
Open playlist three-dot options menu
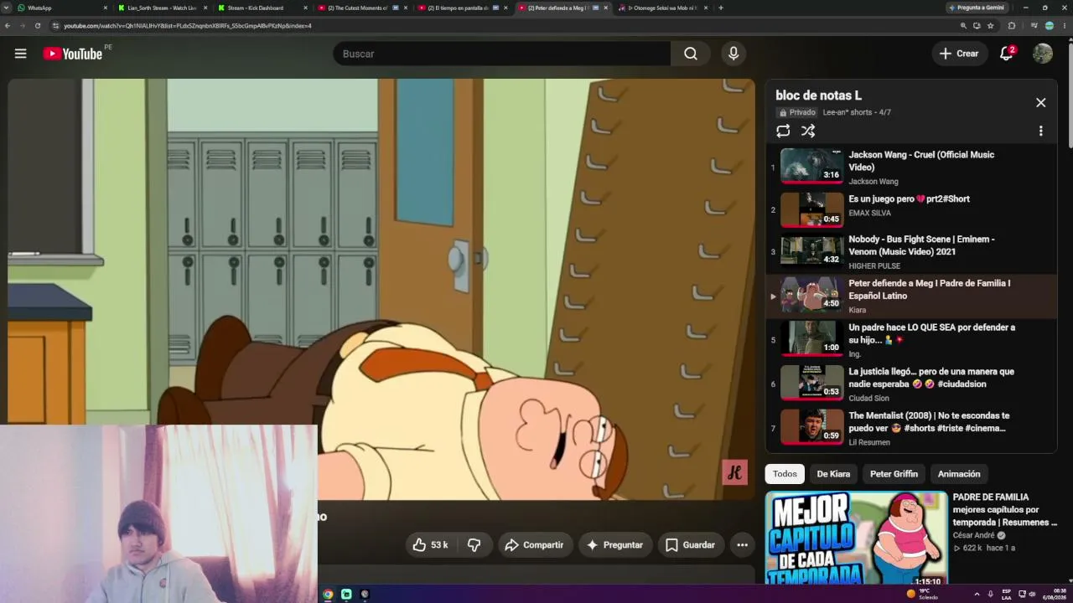coord(1040,131)
